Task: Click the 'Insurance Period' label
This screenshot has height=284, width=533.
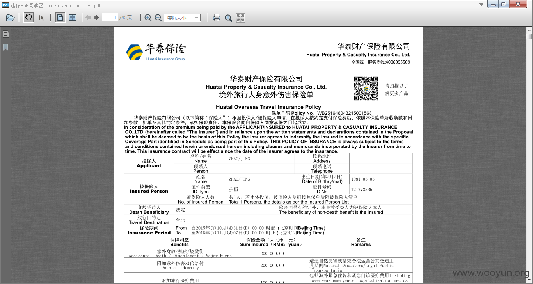Action: (149, 233)
